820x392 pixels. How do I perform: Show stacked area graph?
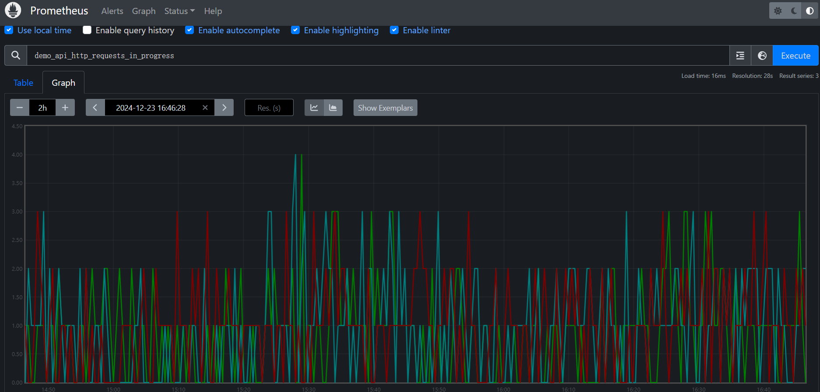333,108
